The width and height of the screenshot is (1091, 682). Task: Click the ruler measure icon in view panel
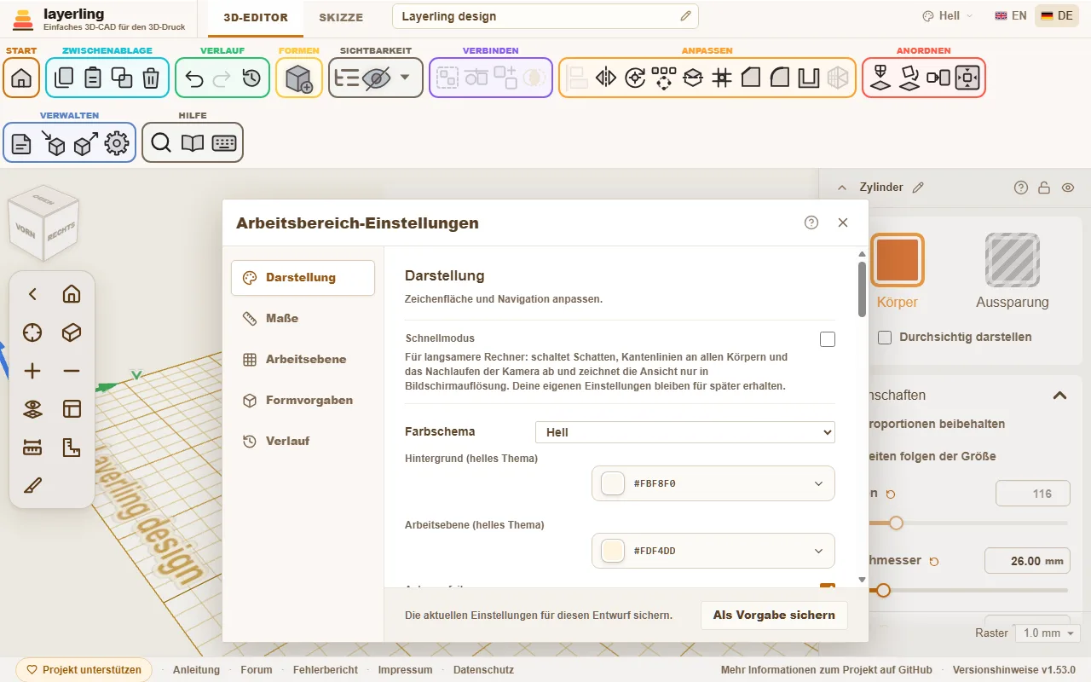(x=32, y=447)
